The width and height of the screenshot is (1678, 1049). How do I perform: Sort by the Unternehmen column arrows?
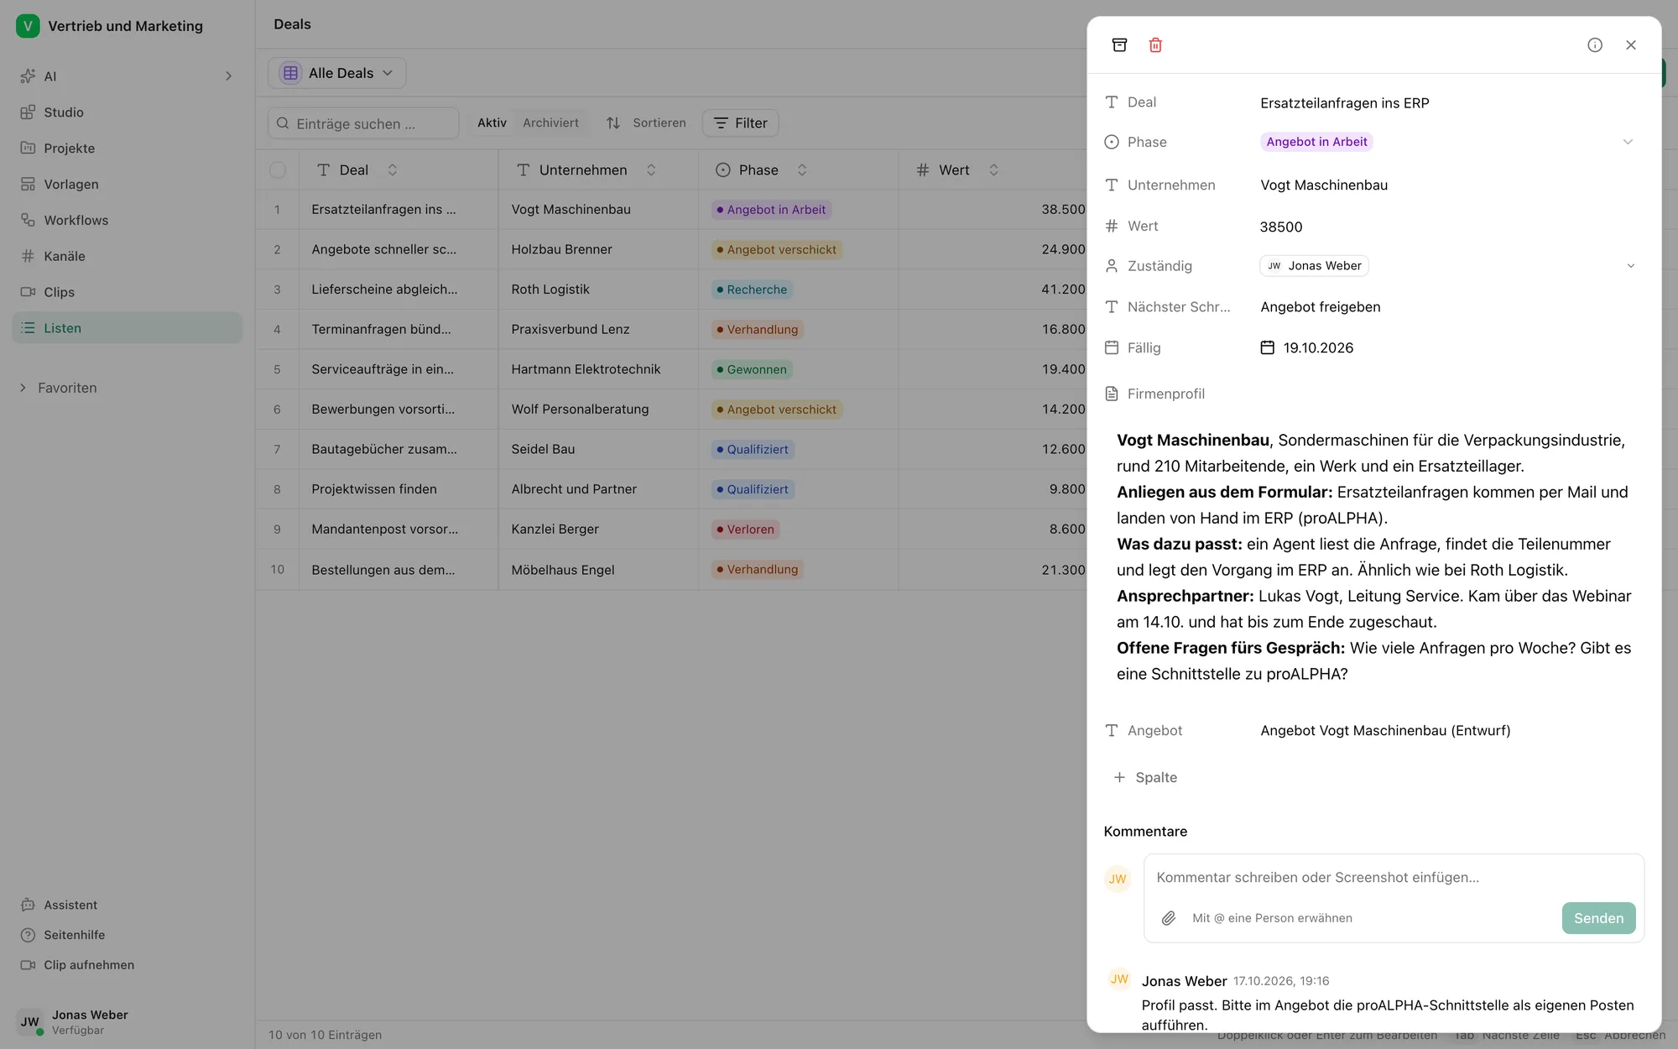651,170
